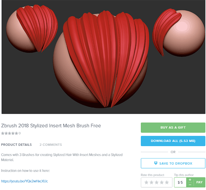Save product to Dropbox

[173, 163]
